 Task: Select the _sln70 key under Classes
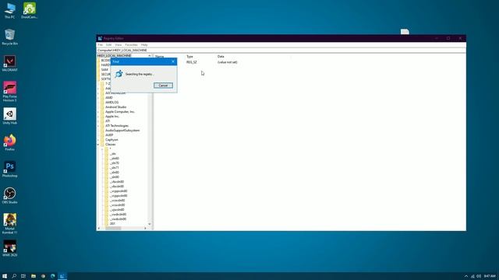pos(115,163)
